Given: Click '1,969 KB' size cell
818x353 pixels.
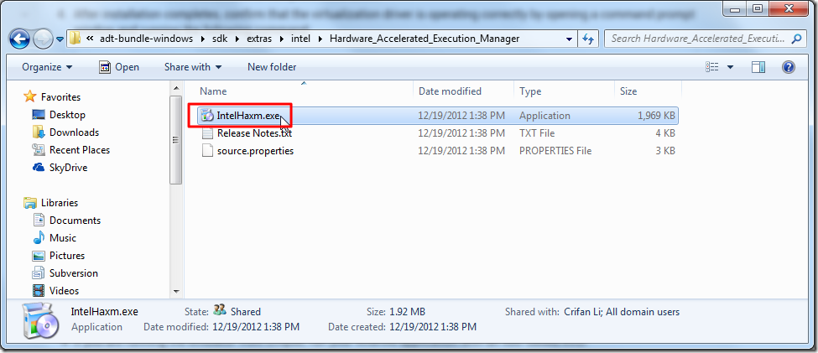Looking at the screenshot, I should (x=656, y=116).
